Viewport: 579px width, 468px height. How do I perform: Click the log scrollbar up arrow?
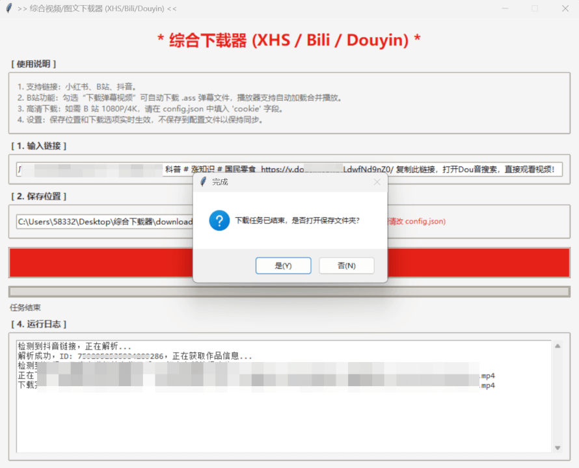coord(558,346)
